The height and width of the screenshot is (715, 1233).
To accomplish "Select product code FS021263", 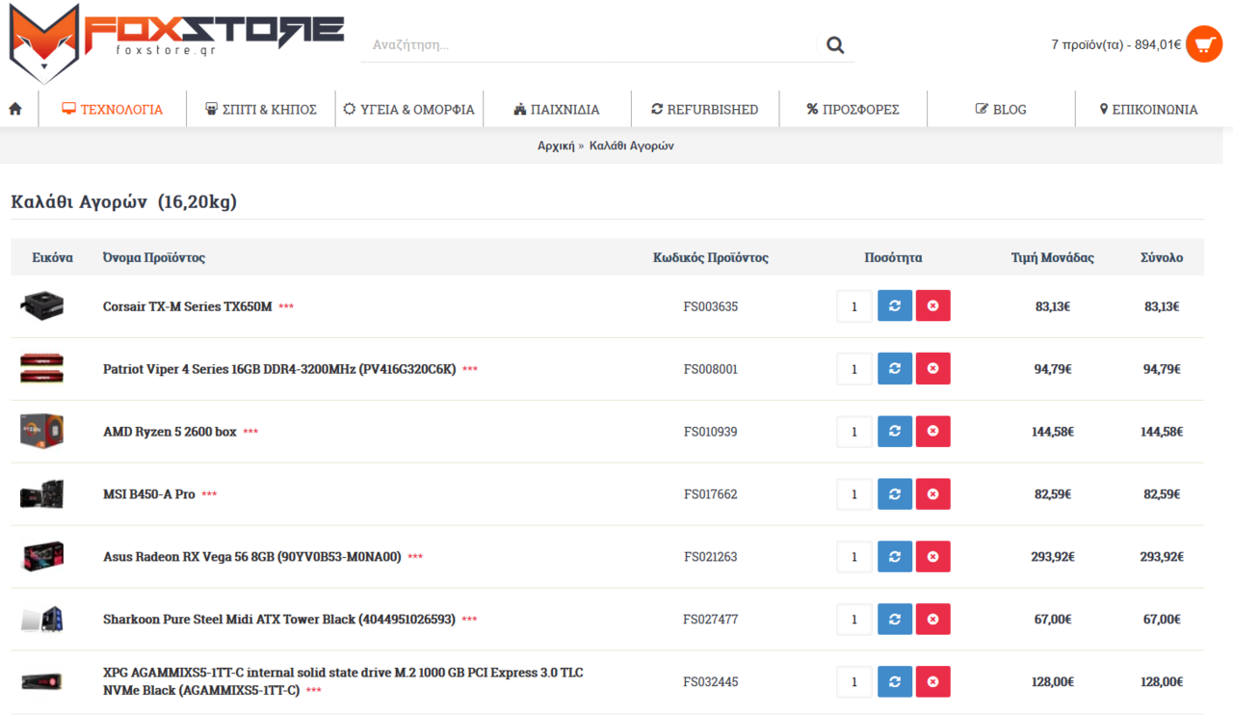I will tap(711, 557).
